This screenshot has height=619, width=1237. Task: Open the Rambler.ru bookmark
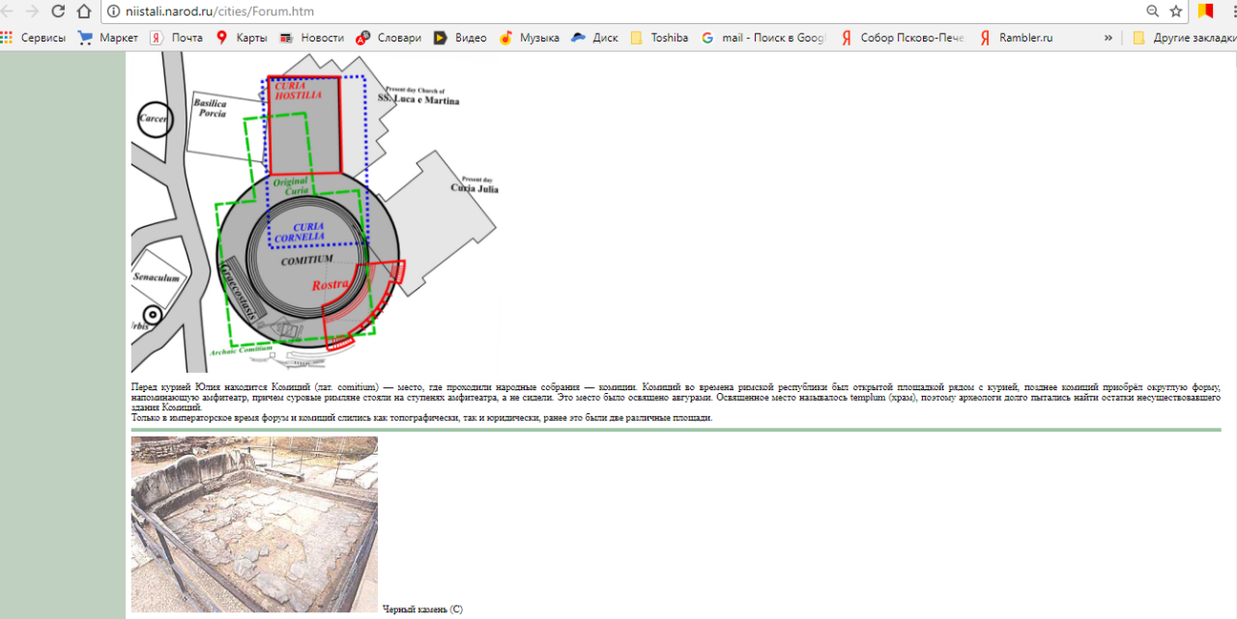(x=1016, y=38)
